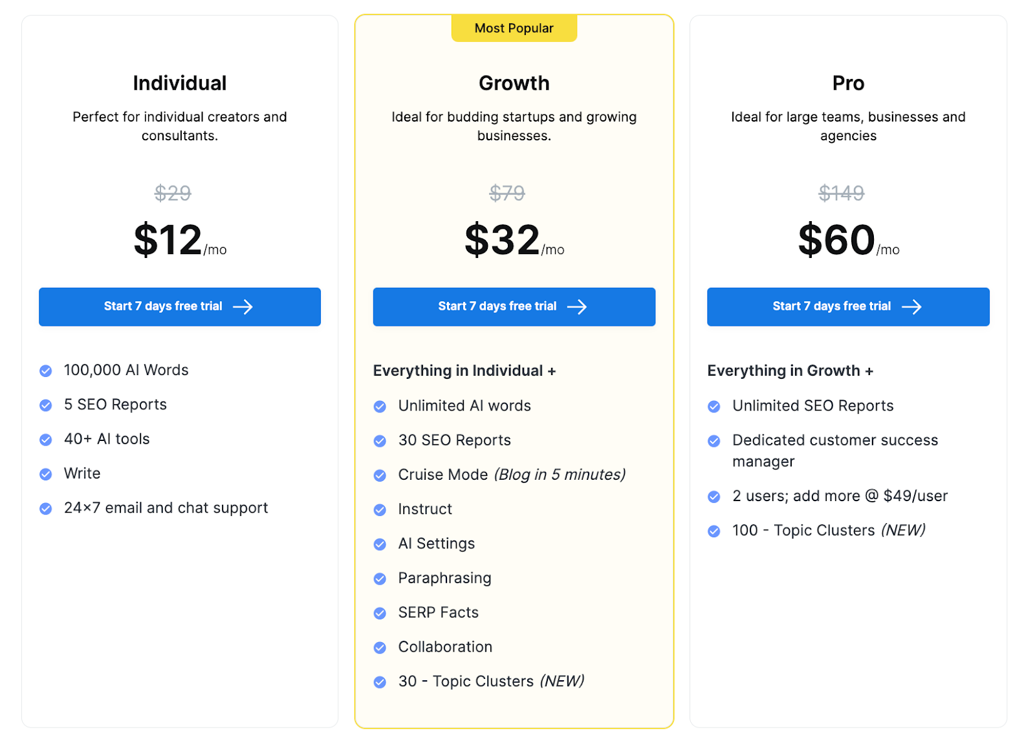
Task: Select the Growth plan heading
Action: click(514, 83)
